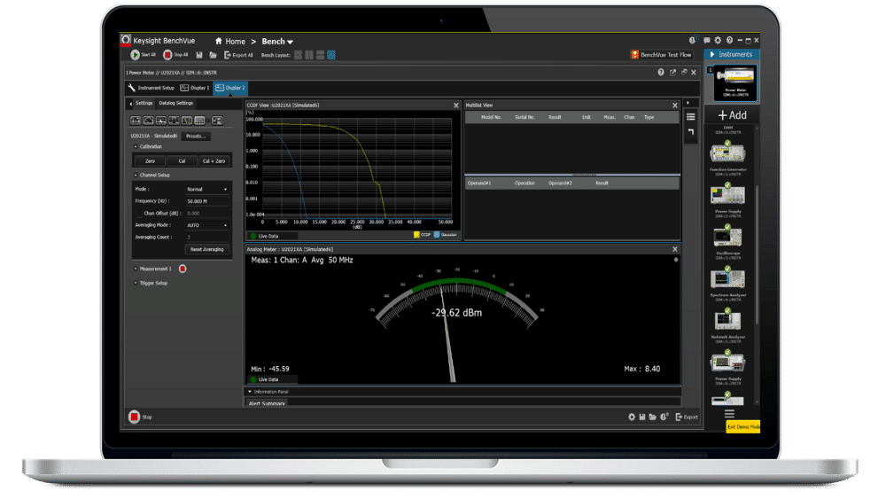
Task: Collapse the Information Panel
Action: pos(250,391)
